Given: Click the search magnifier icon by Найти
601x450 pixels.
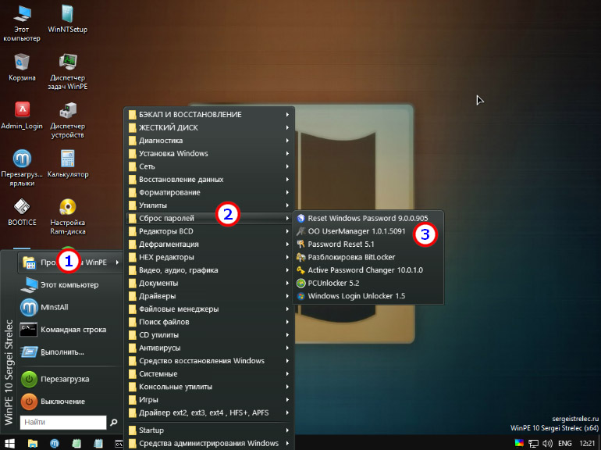Looking at the screenshot, I should (x=114, y=423).
